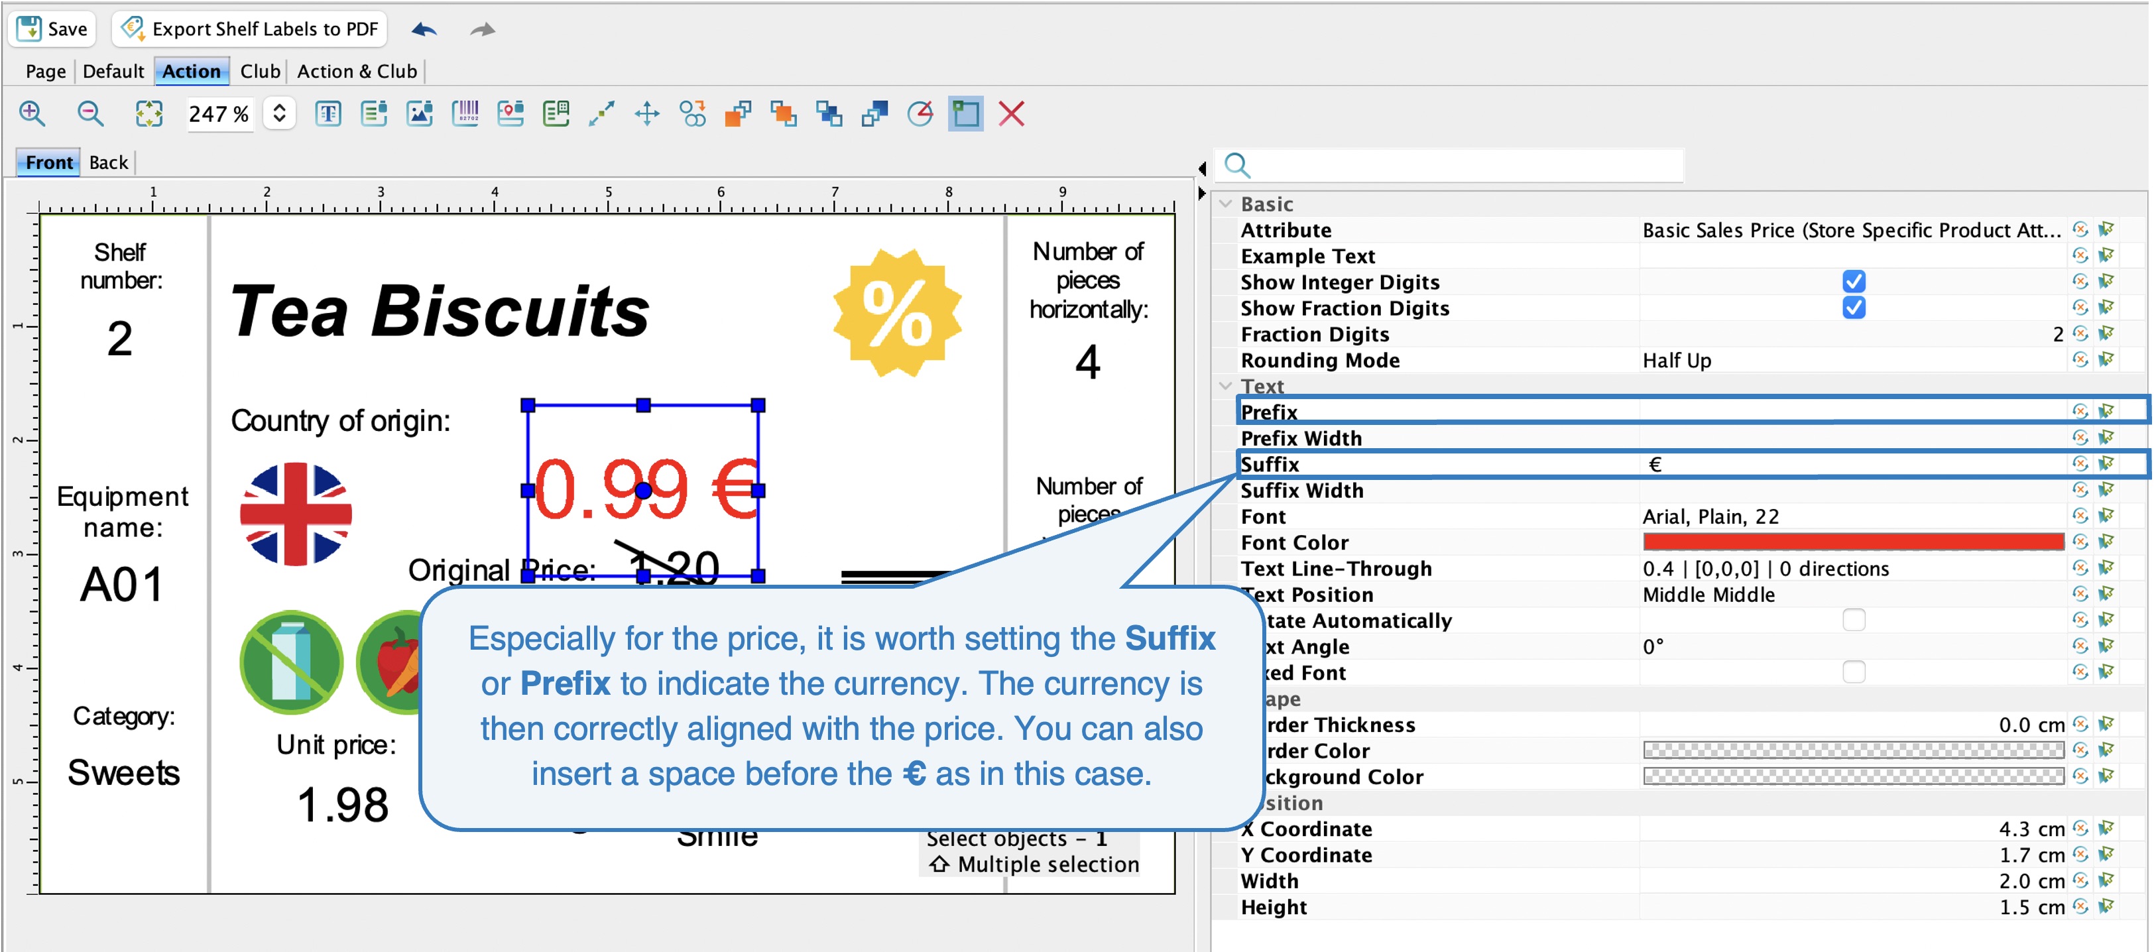
Task: Click the left-pointing panel collapse arrow
Action: tap(1202, 168)
